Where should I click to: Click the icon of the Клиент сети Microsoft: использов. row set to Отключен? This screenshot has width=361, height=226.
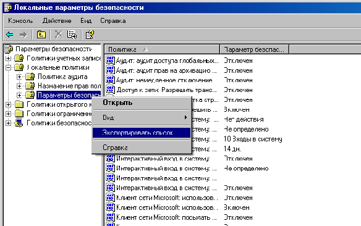110,198
